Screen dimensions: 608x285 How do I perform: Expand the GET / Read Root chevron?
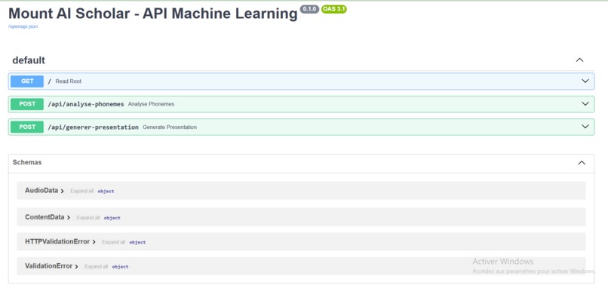point(585,81)
